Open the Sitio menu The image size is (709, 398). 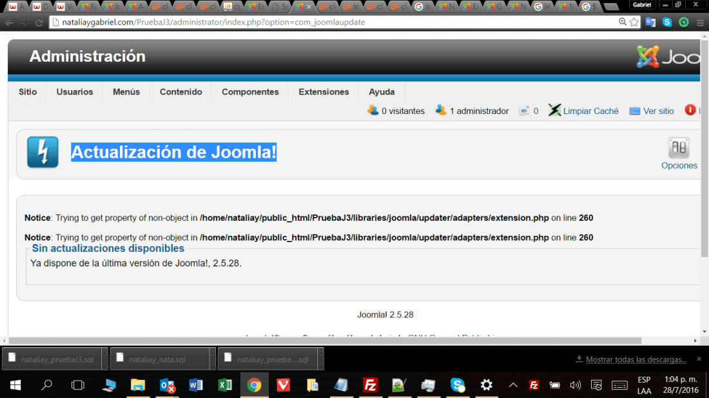(28, 91)
